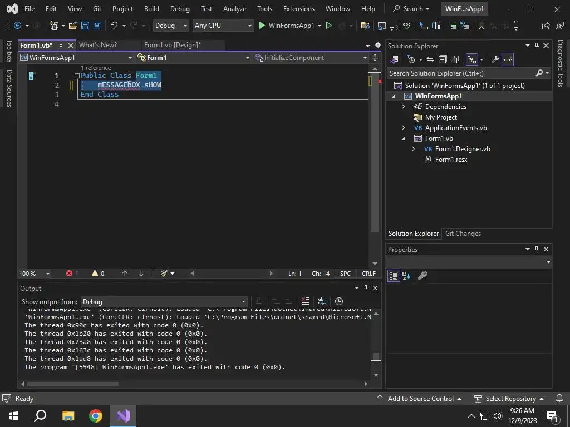Open the Extensions menu
The image size is (570, 427).
click(x=299, y=9)
